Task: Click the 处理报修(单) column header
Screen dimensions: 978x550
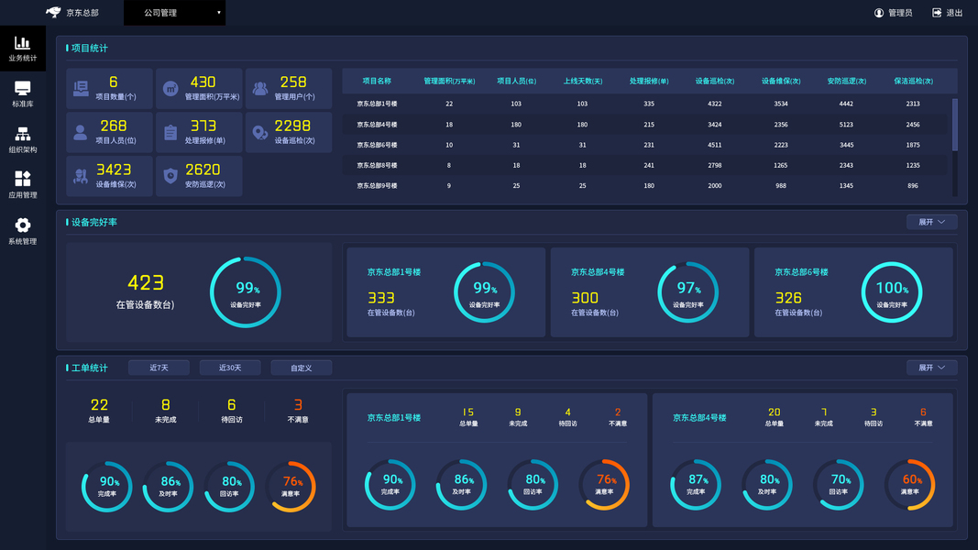Action: pos(649,81)
